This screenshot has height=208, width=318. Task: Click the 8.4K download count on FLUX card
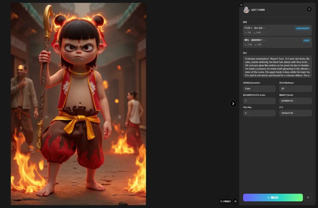257,33
